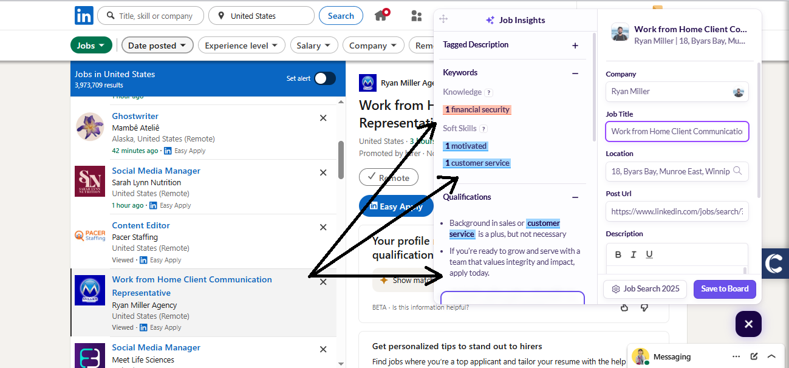The image size is (789, 368).
Task: Go to the Home feed icon
Action: point(381,15)
